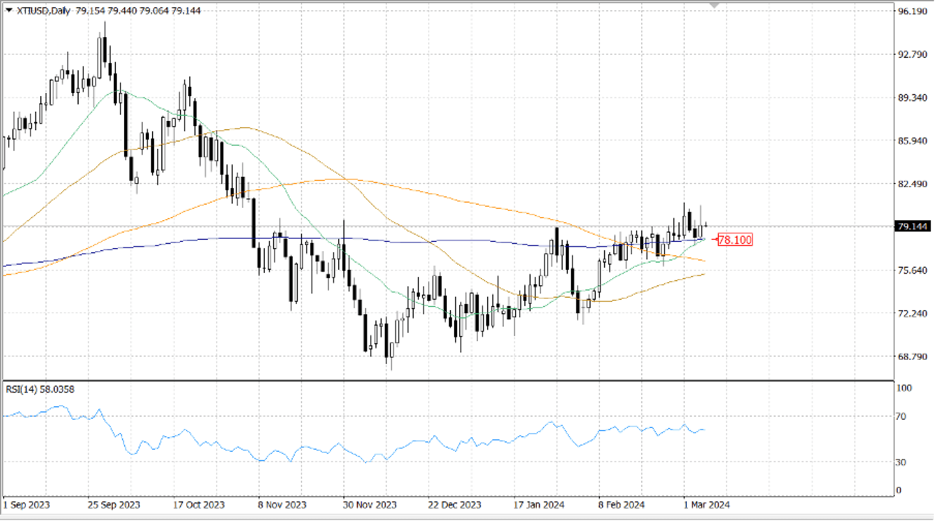This screenshot has width=935, height=521.
Task: Click the 25 Sep 2023 date label
Action: click(x=113, y=505)
